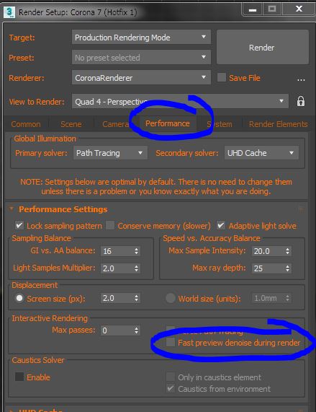Switch to the Render Elements tab
Image resolution: width=316 pixels, height=412 pixels.
278,124
